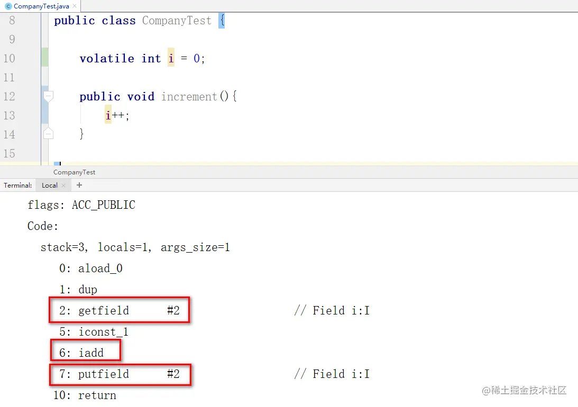The image size is (578, 407).
Task: Click '// Field i:I' comment beside getfield
Action: (332, 310)
